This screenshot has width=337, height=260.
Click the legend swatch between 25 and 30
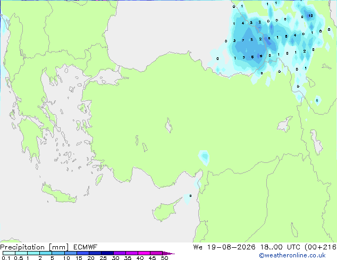(x=107, y=253)
